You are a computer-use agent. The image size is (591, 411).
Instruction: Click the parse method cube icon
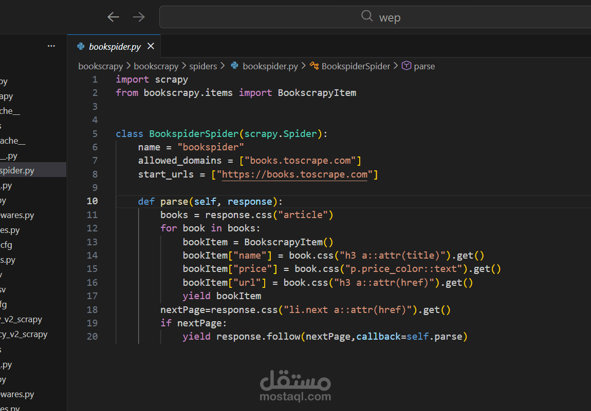407,66
